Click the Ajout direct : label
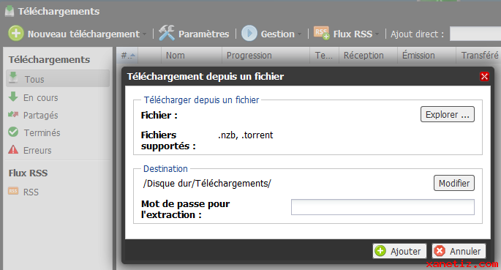Image resolution: width=501 pixels, height=270 pixels. tap(418, 34)
